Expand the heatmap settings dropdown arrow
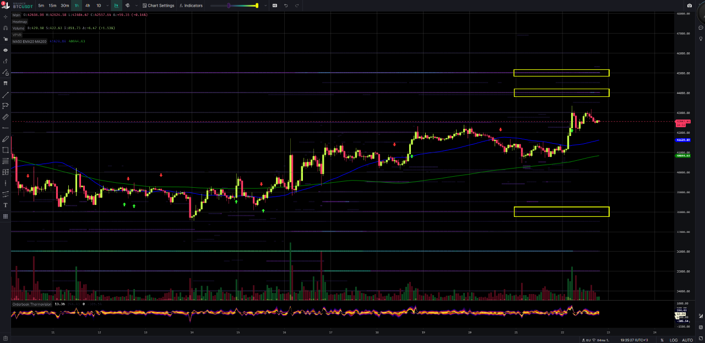 (265, 6)
